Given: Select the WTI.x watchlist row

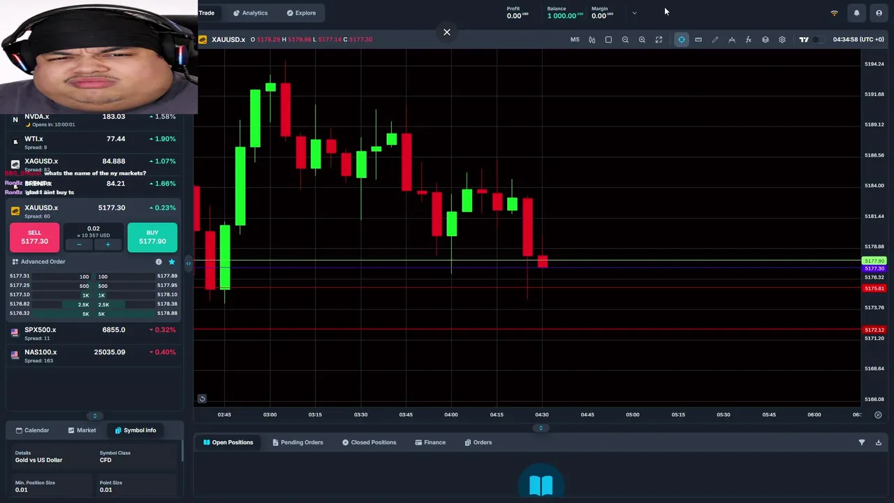Looking at the screenshot, I should point(94,142).
